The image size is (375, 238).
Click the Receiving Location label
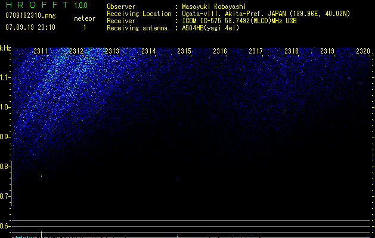[139, 14]
